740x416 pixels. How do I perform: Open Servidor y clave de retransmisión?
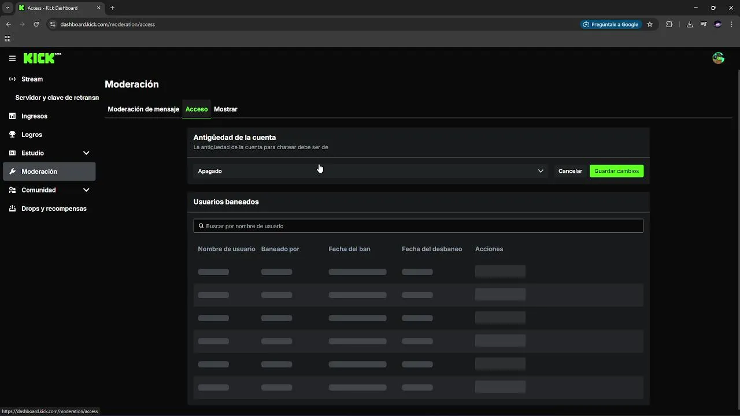[57, 98]
